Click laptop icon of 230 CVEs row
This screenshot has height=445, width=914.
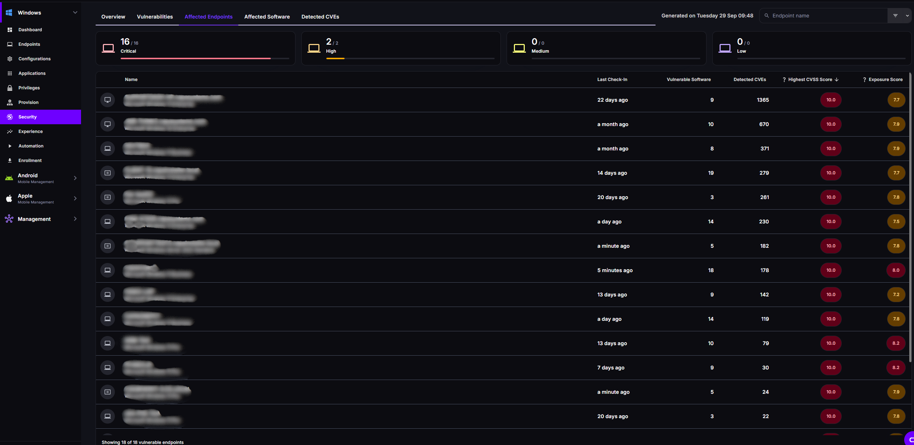108,222
